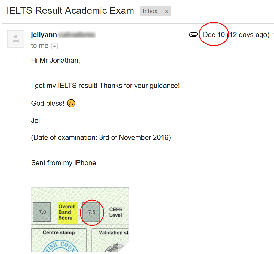Click the '(12 days ago)' text

point(248,35)
